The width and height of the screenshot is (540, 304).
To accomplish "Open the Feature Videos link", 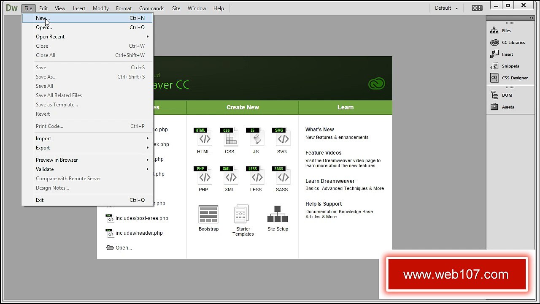I will [323, 153].
